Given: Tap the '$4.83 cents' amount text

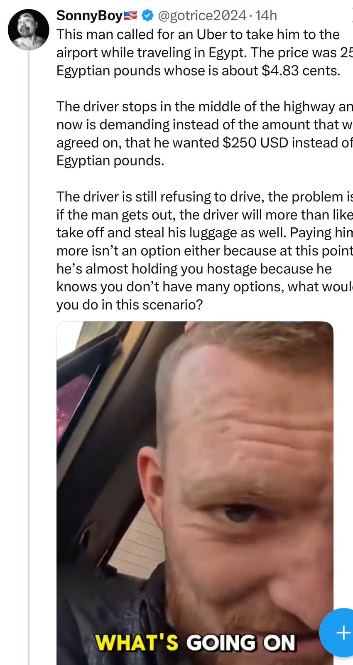Looking at the screenshot, I should [301, 71].
